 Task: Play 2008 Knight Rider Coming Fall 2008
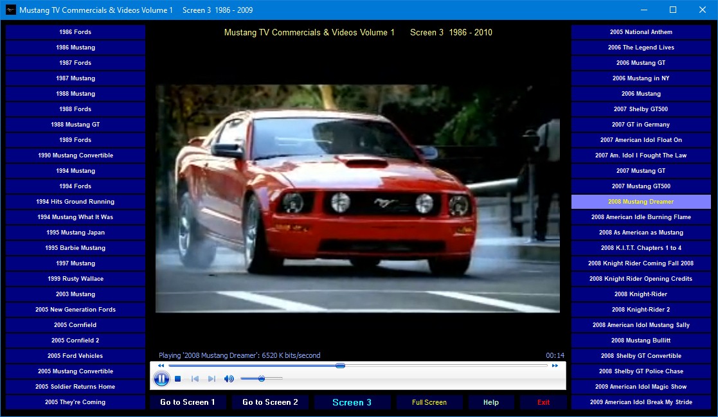pos(641,263)
